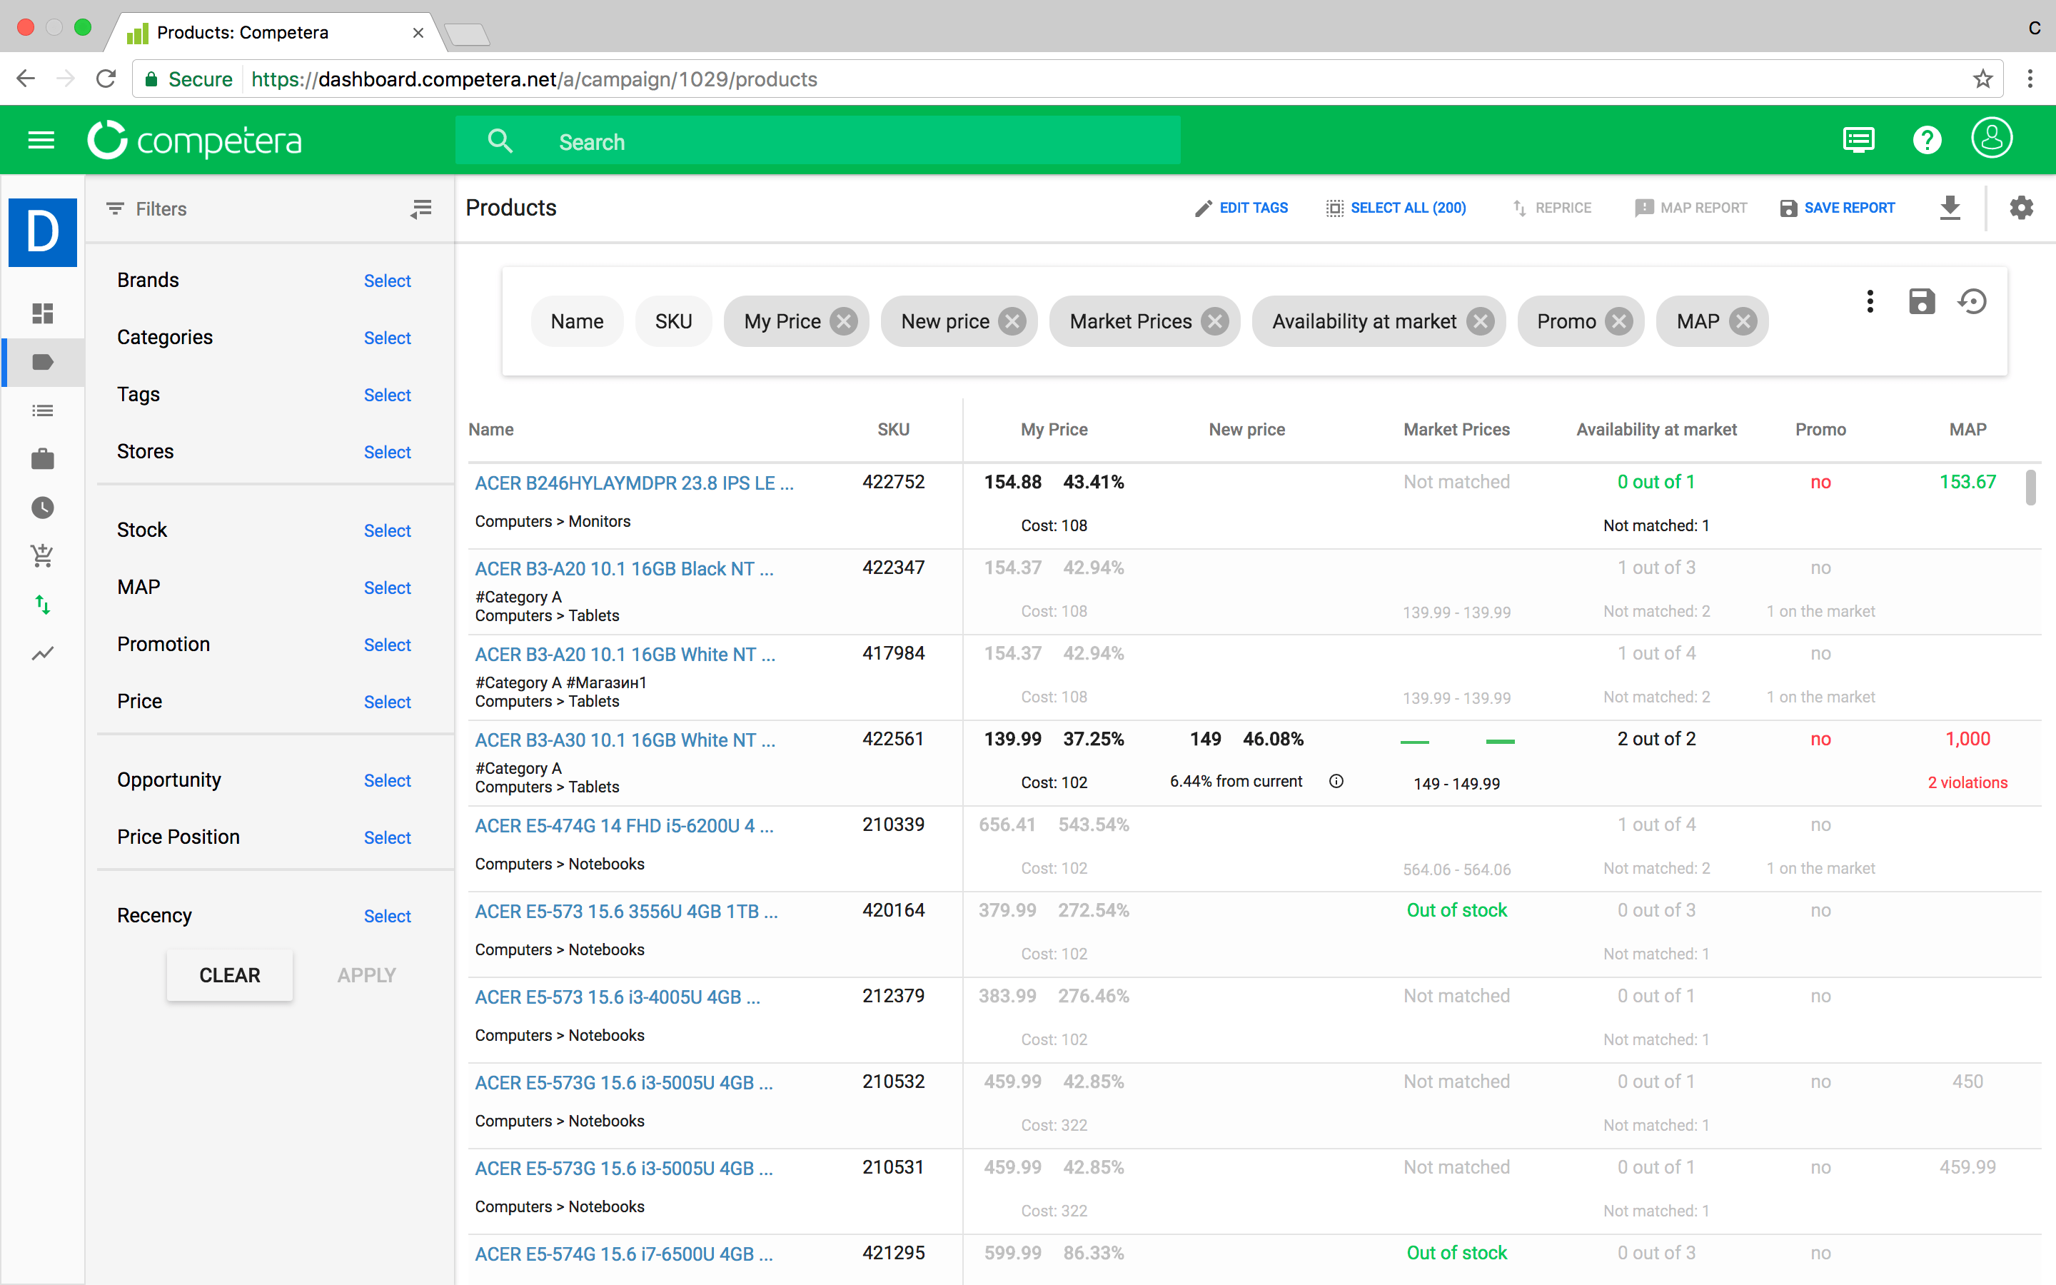Viewport: 2056px width, 1285px height.
Task: Open Stock filter Select dropdown
Action: [x=388, y=530]
